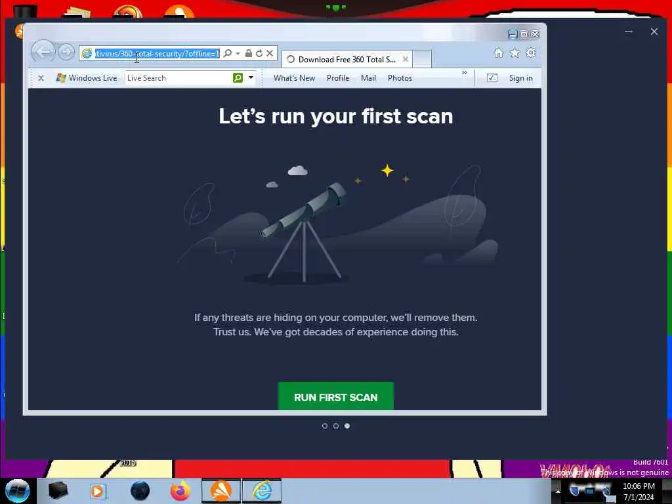Click the security lock icon in address bar
Image resolution: width=672 pixels, height=504 pixels.
(x=249, y=53)
